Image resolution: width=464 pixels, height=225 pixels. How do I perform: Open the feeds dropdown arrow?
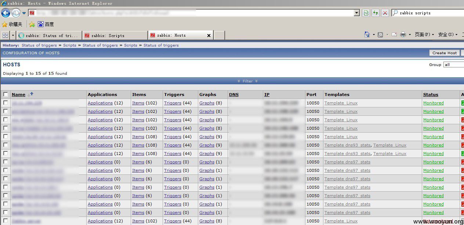coord(387,35)
